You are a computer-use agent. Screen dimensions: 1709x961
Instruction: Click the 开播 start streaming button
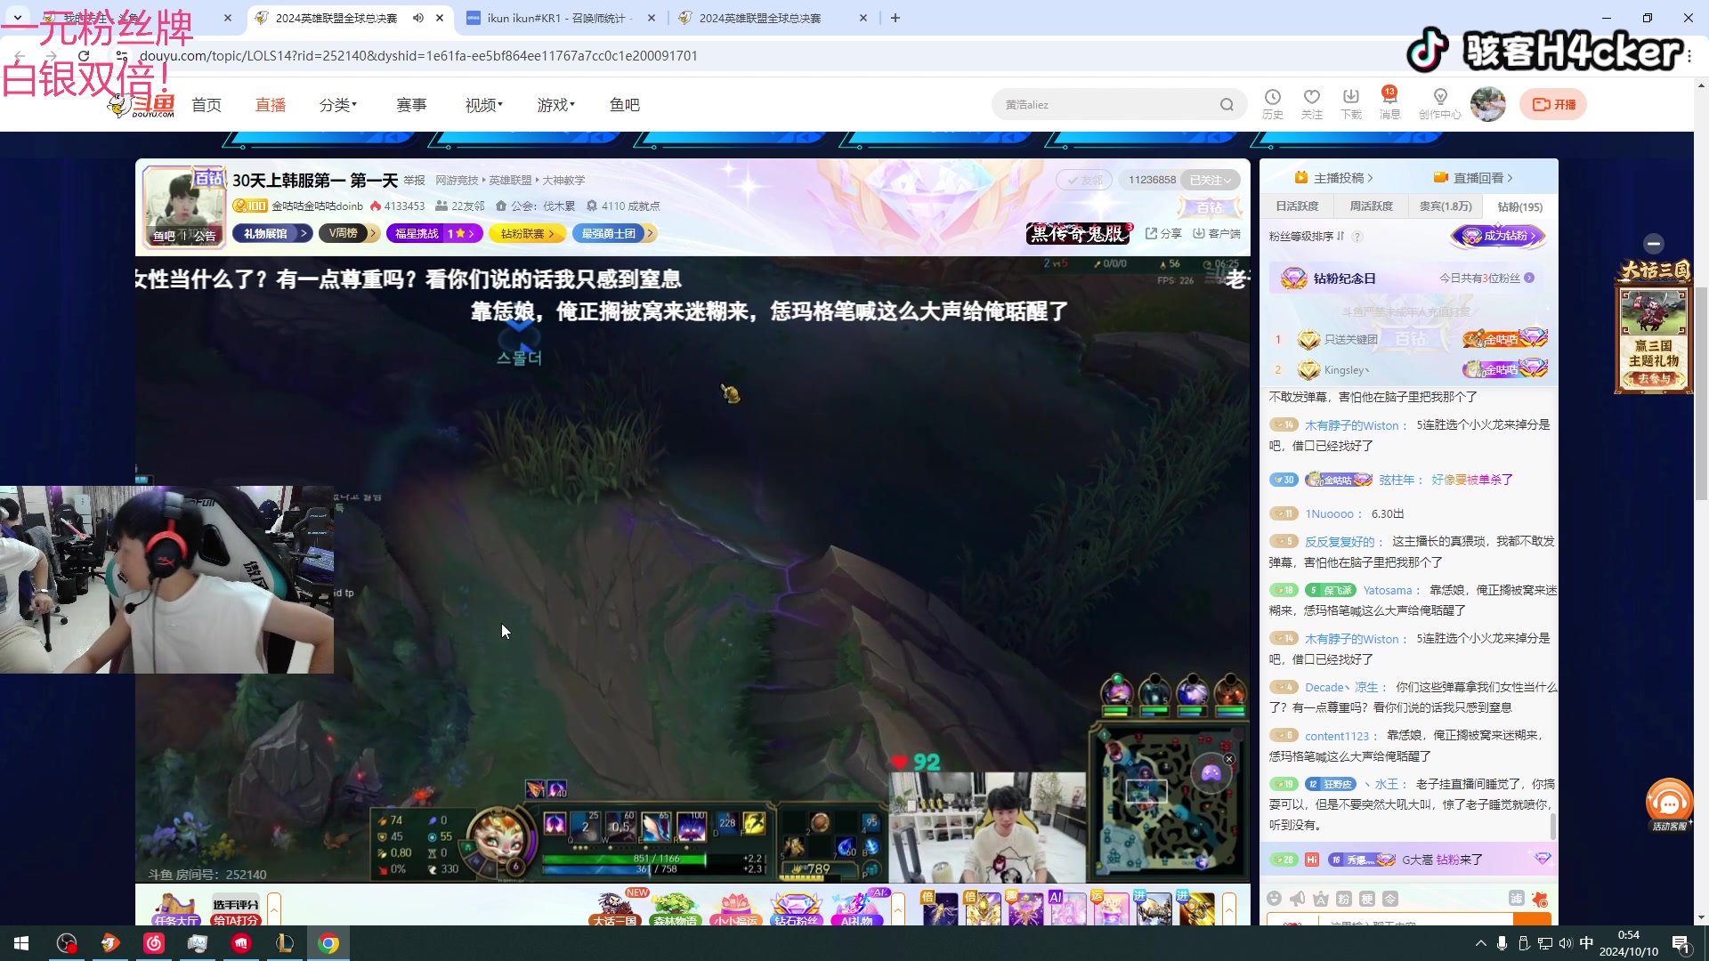click(x=1553, y=104)
